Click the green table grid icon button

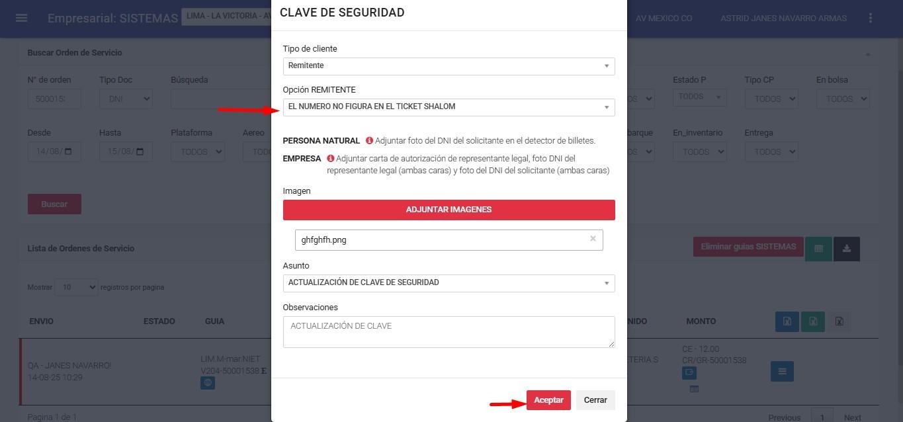(x=818, y=249)
